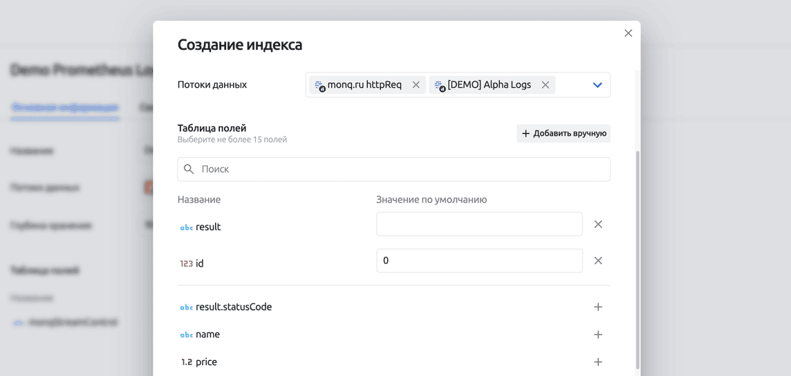
Task: Click the Поиск field search box
Action: [x=401, y=169]
